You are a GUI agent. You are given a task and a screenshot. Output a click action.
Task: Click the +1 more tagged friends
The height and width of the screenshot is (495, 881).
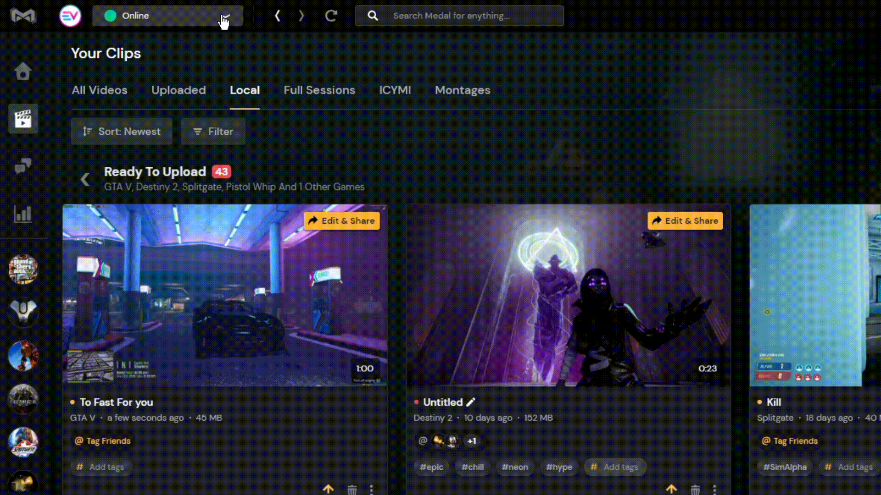(472, 441)
